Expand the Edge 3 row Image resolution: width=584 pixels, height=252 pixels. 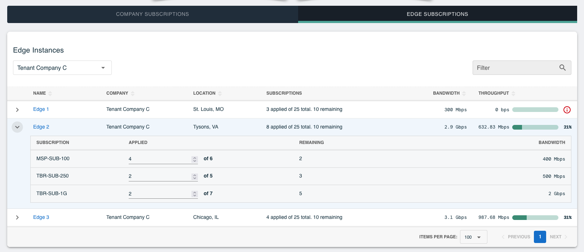17,217
